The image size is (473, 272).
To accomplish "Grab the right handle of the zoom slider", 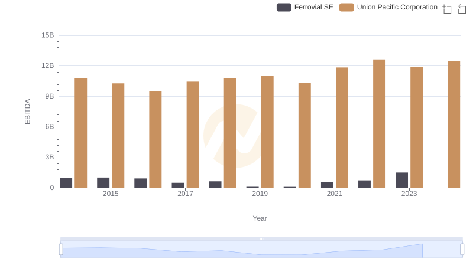I will (462, 249).
